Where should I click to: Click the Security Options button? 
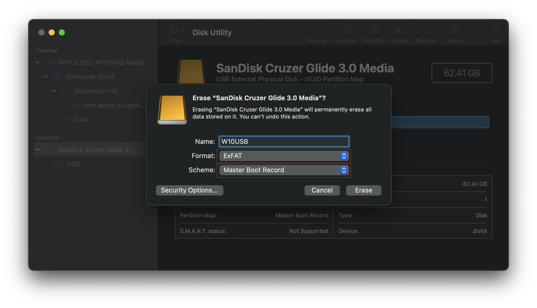point(189,190)
